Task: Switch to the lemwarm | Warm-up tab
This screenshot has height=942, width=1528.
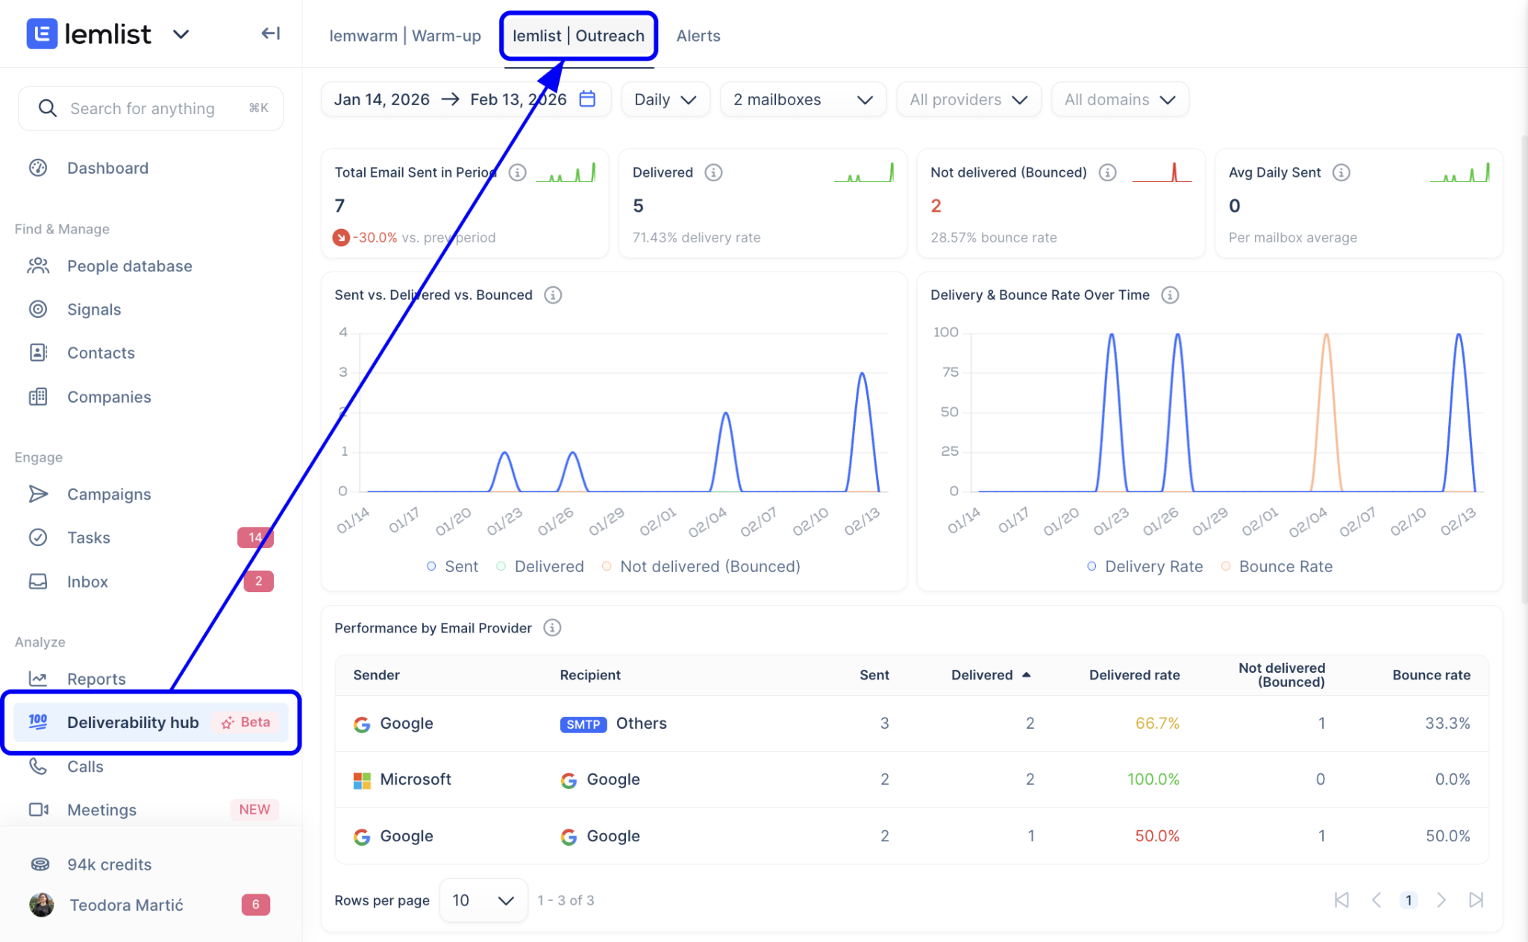Action: pos(405,36)
